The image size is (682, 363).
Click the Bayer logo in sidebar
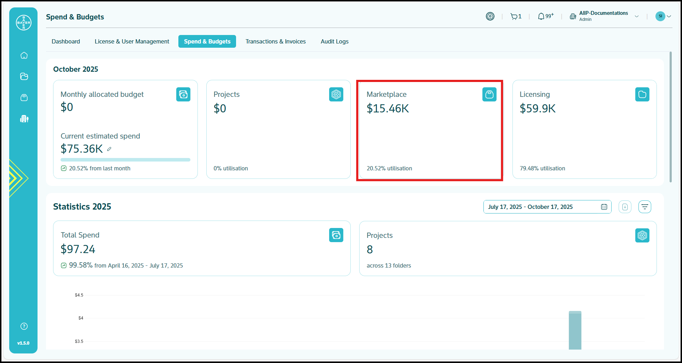pyautogui.click(x=24, y=23)
